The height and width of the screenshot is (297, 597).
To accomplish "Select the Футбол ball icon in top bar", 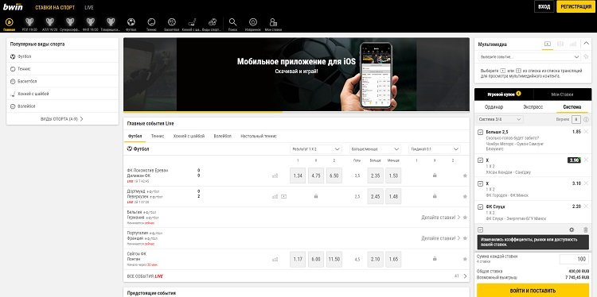I will [131, 22].
